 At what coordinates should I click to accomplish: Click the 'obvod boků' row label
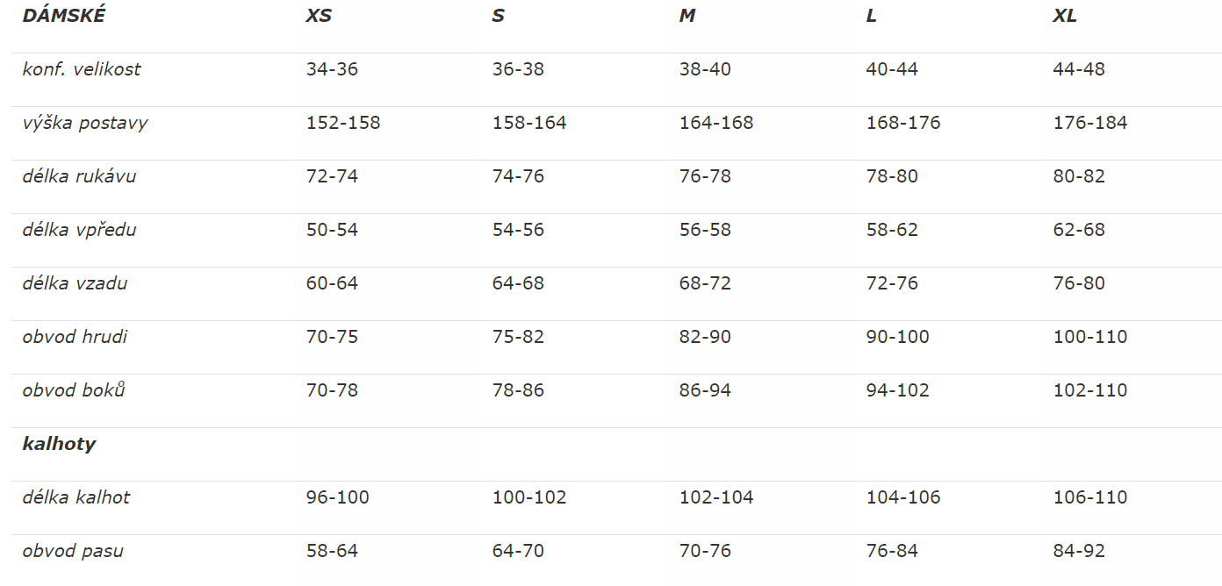(74, 390)
